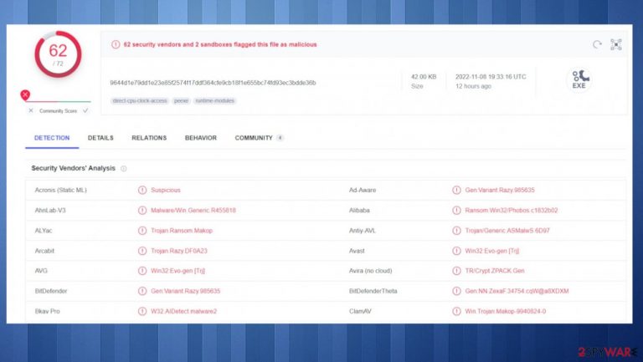Click the W32.AIDetect.malware2 detection
Viewport: 643px width, 362px height.
pos(183,311)
